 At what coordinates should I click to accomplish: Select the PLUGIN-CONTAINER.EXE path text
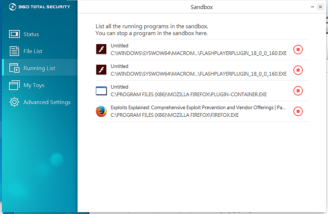[x=189, y=94]
